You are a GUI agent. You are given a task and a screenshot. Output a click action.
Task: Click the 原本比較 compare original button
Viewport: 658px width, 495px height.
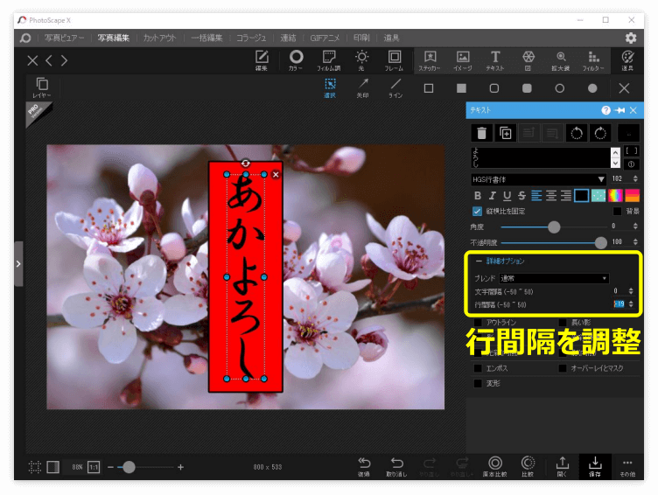[x=494, y=466]
